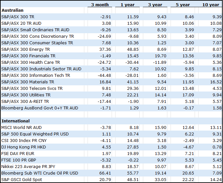Image resolution: width=223 pixels, height=183 pixels.
Task: Select the row label 'S&P/ASX 300 TR'
Action: pos(18,17)
